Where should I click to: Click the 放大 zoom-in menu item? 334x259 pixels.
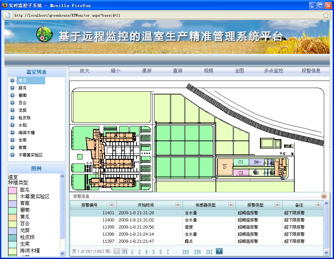(85, 71)
